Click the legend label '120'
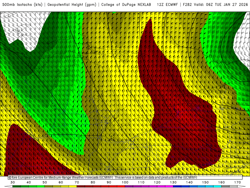Image resolution: width=250 pixels, height=188 pixels. click(x=157, y=182)
